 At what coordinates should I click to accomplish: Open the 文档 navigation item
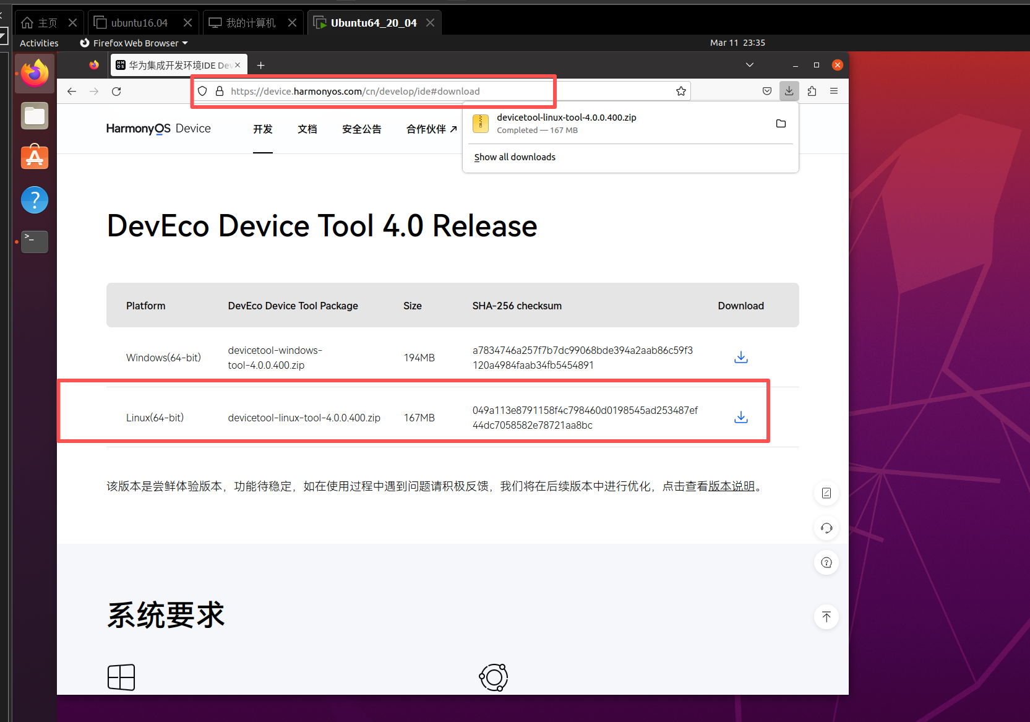point(307,129)
